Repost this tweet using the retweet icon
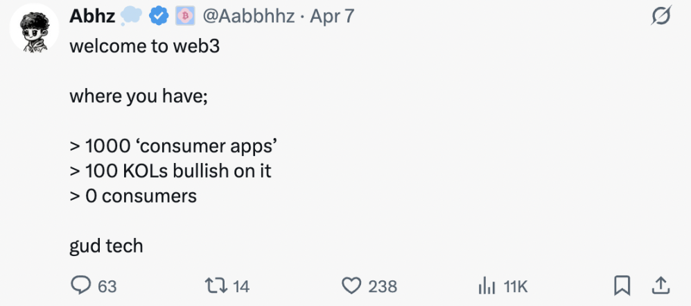 pos(216,285)
